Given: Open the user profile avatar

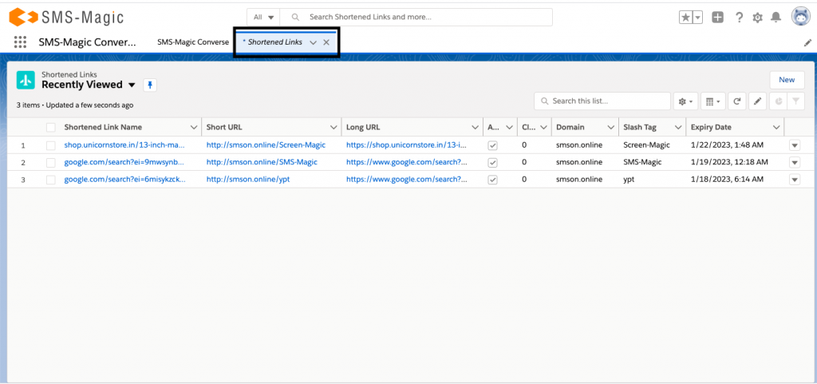Looking at the screenshot, I should (x=799, y=17).
